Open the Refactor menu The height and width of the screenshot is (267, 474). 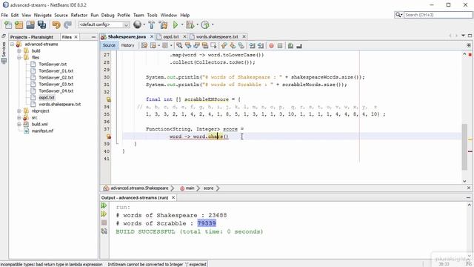[x=79, y=15]
